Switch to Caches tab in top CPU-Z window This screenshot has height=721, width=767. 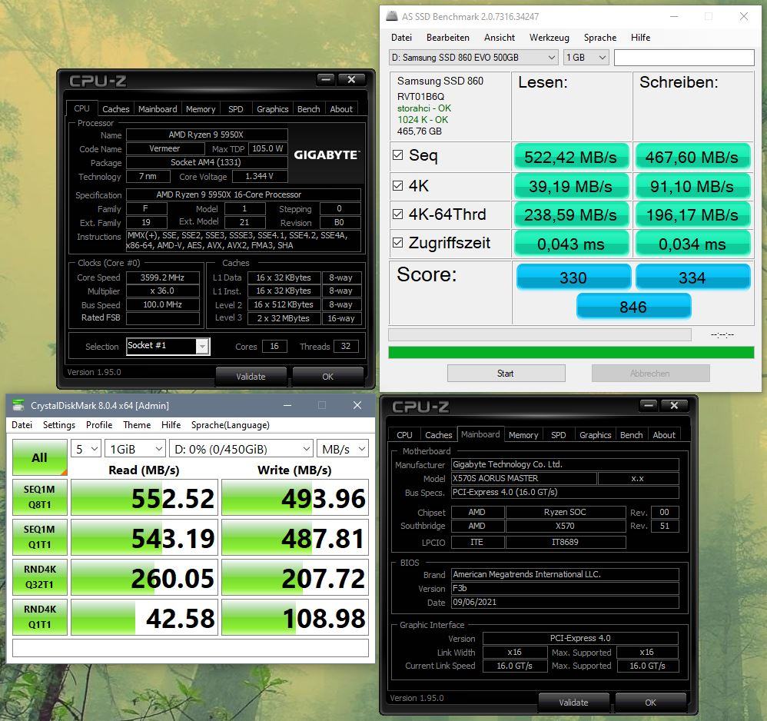pyautogui.click(x=116, y=109)
